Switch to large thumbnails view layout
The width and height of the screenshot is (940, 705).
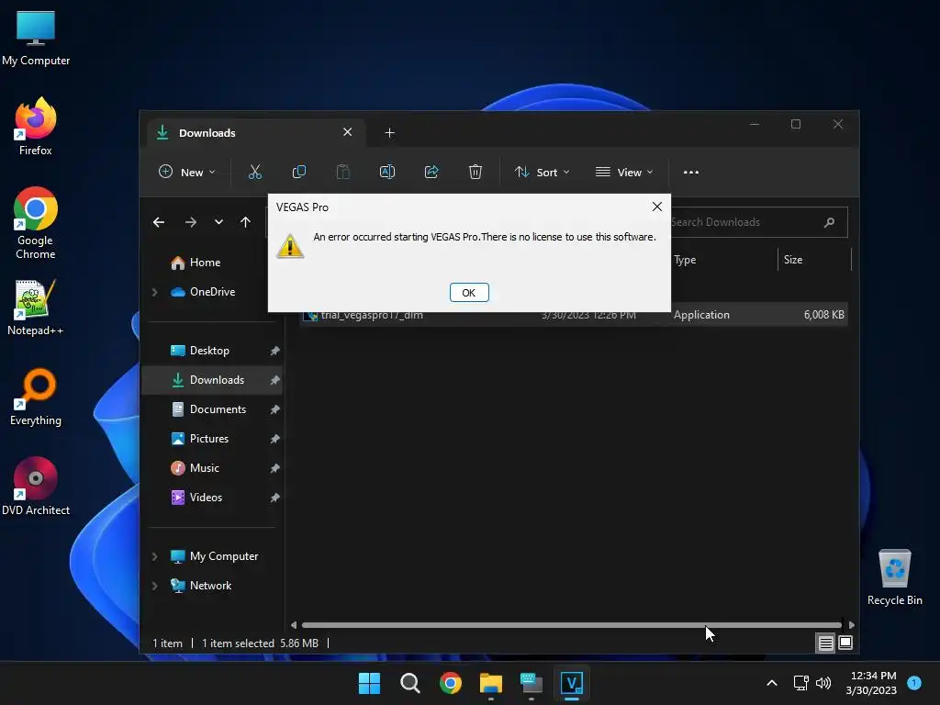point(845,643)
